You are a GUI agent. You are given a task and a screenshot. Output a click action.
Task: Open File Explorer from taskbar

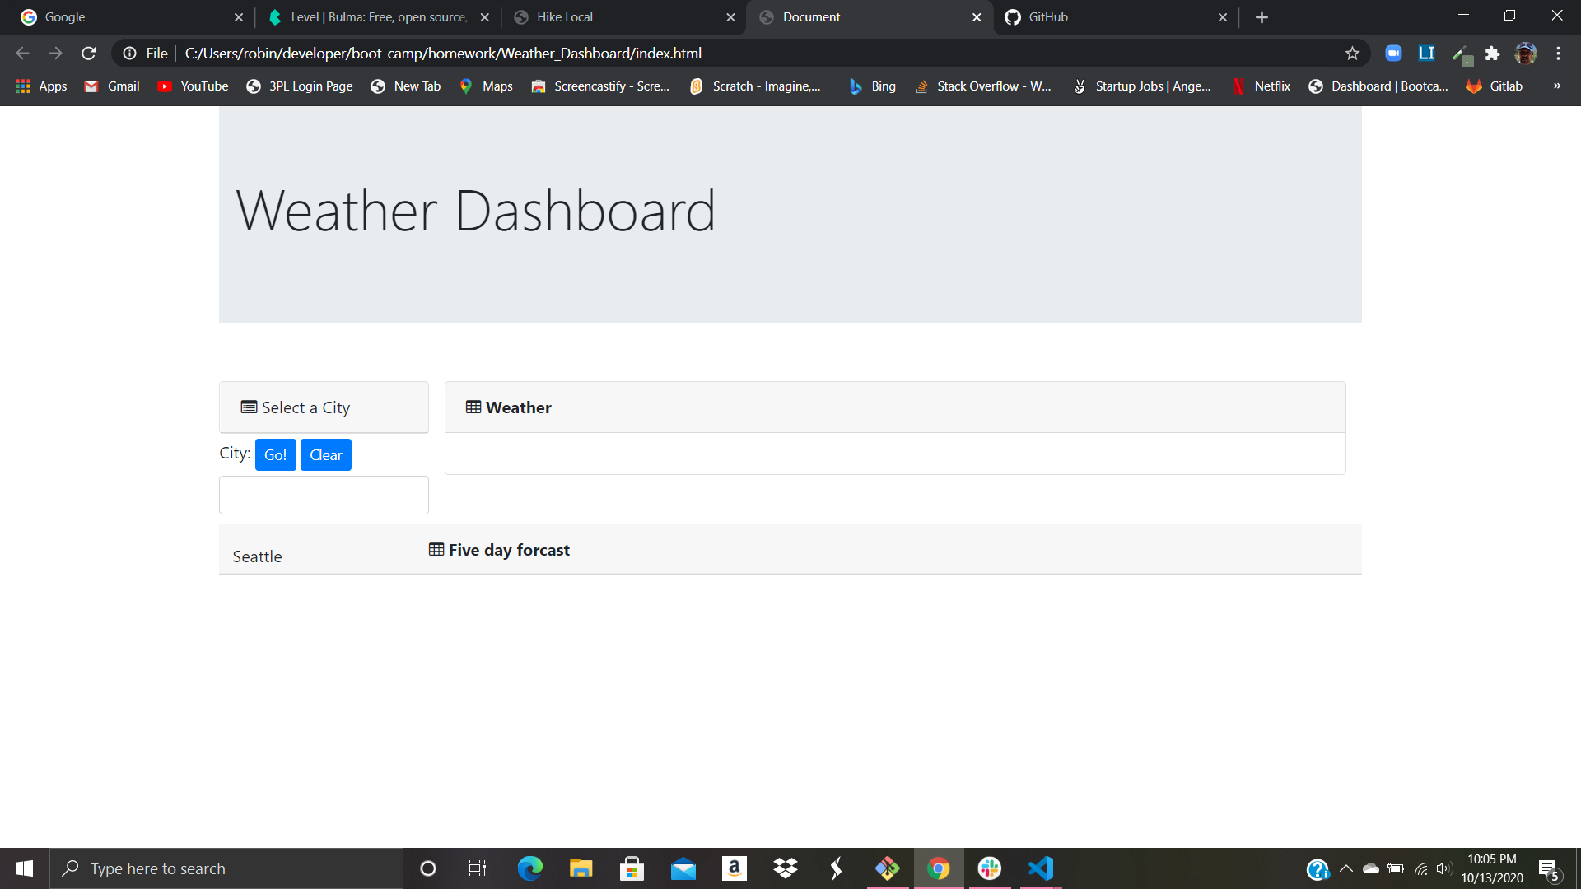(x=581, y=868)
